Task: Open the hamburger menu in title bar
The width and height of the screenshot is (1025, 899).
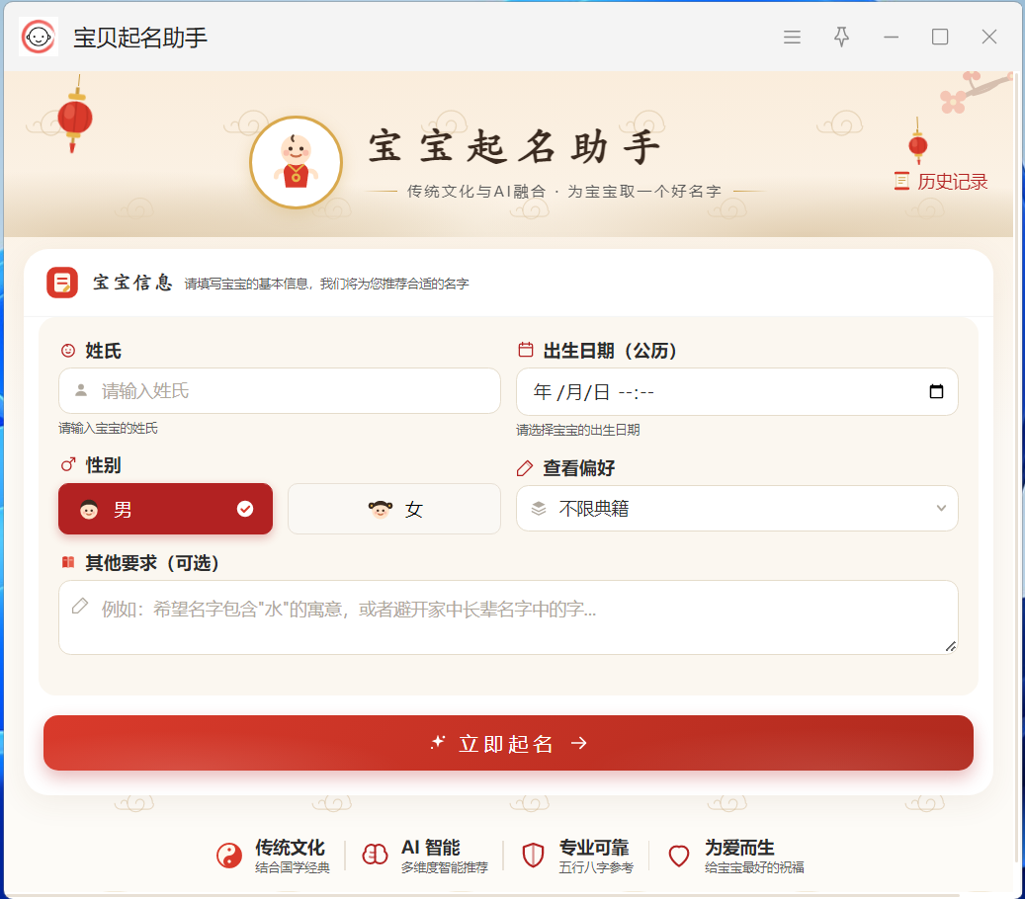Action: coord(793,37)
